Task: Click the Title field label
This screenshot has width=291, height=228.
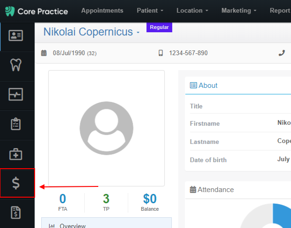Action: pos(196,106)
